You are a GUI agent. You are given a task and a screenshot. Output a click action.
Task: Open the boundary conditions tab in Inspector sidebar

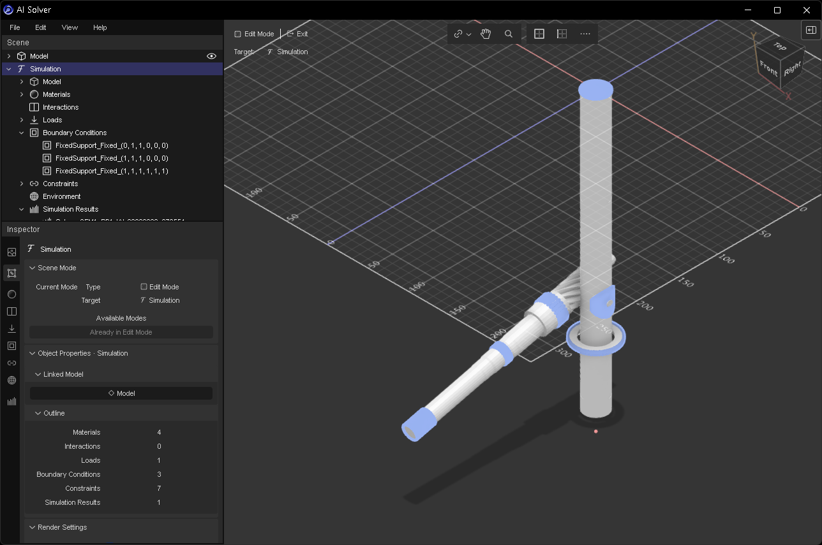coord(11,346)
